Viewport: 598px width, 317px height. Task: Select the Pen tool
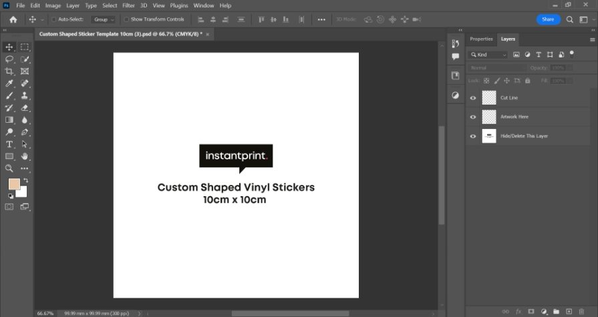pyautogui.click(x=25, y=132)
